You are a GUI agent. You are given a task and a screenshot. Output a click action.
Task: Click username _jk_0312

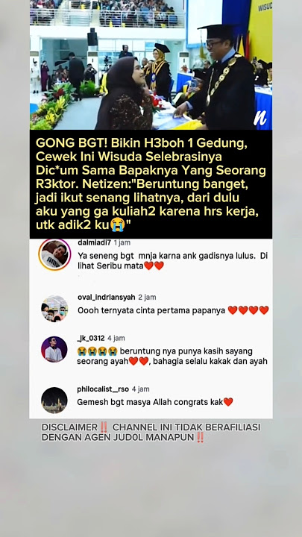91,338
